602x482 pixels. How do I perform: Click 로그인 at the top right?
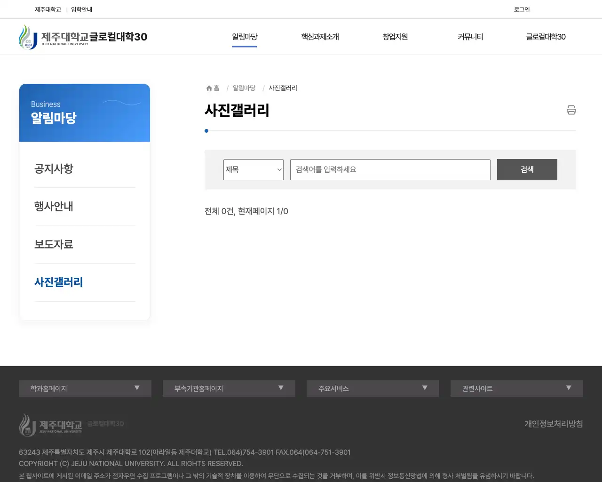[522, 9]
